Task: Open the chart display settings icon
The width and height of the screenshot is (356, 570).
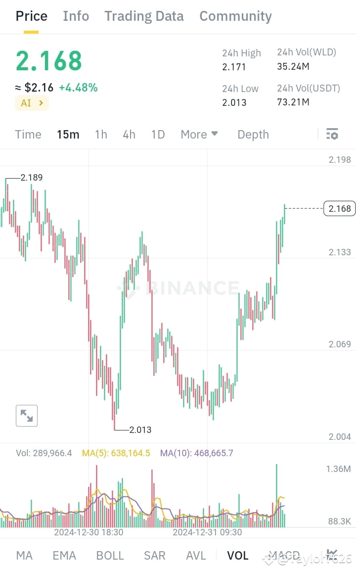Action: pyautogui.click(x=332, y=134)
